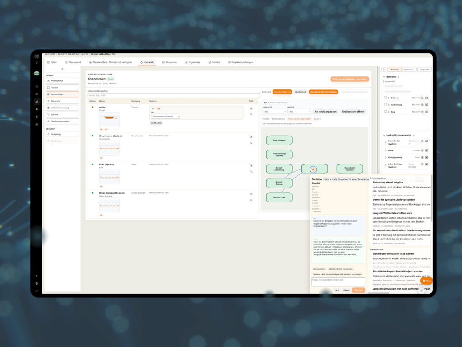Open the Auslässe filter dropdown
Viewport: 462px width, 347px height.
click(274, 112)
